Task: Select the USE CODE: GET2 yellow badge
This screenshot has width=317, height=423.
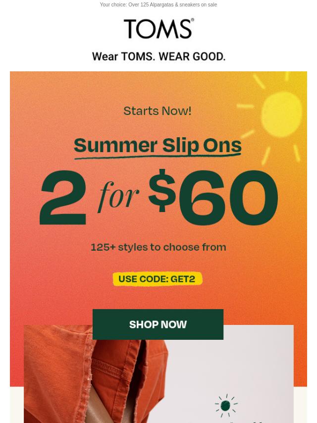Action: (158, 279)
